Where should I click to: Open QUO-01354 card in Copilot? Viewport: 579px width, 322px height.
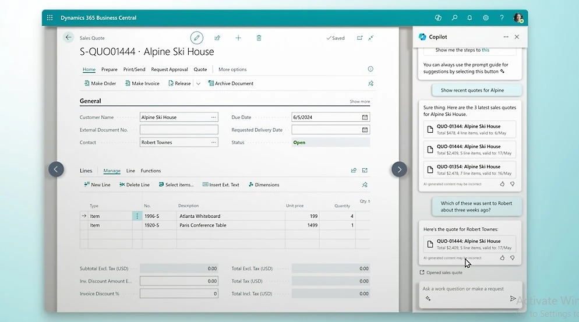(x=469, y=169)
